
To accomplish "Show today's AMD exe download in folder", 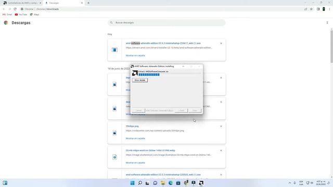I will pyautogui.click(x=135, y=56).
